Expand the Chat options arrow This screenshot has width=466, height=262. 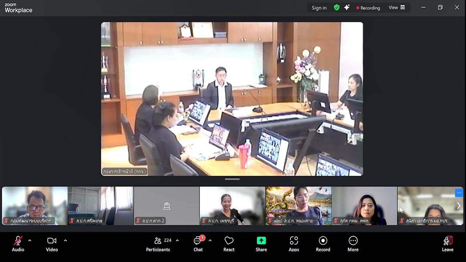point(210,241)
